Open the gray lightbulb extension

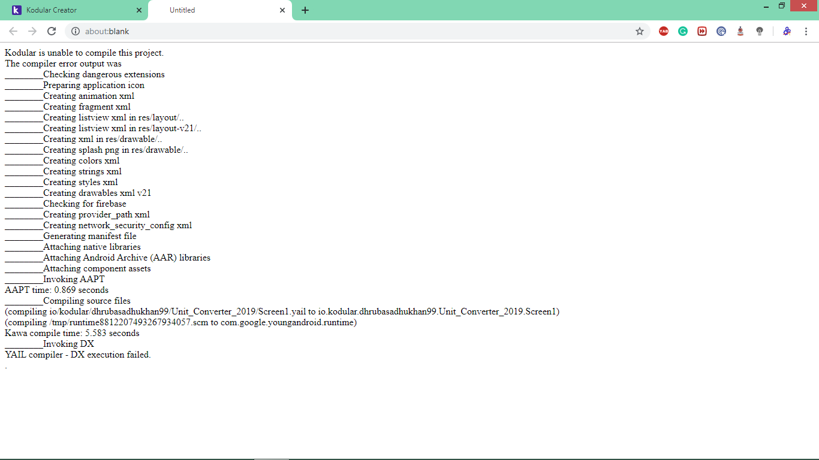(759, 31)
